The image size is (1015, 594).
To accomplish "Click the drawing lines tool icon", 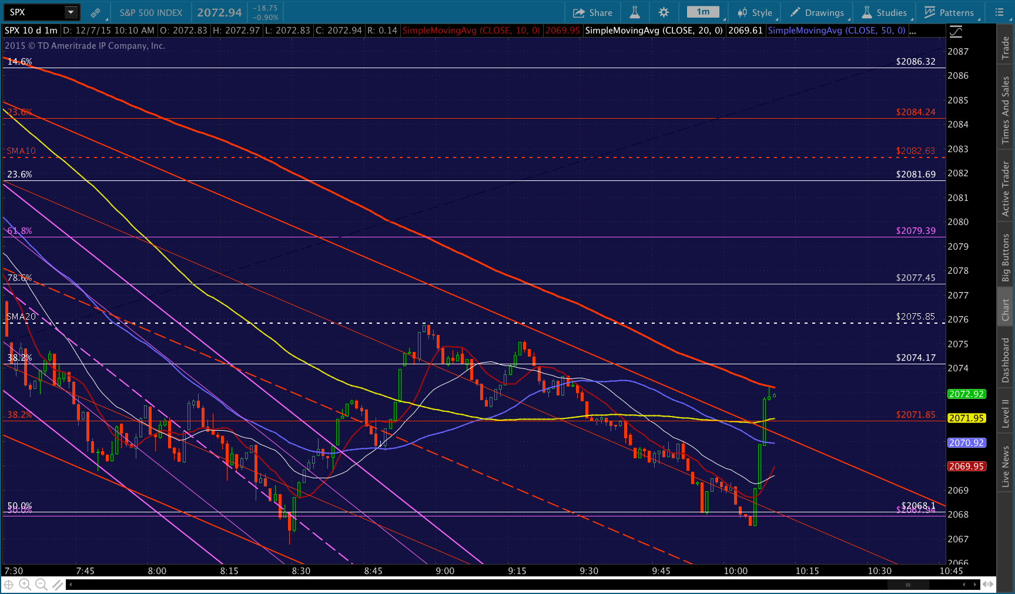I will pyautogui.click(x=58, y=584).
